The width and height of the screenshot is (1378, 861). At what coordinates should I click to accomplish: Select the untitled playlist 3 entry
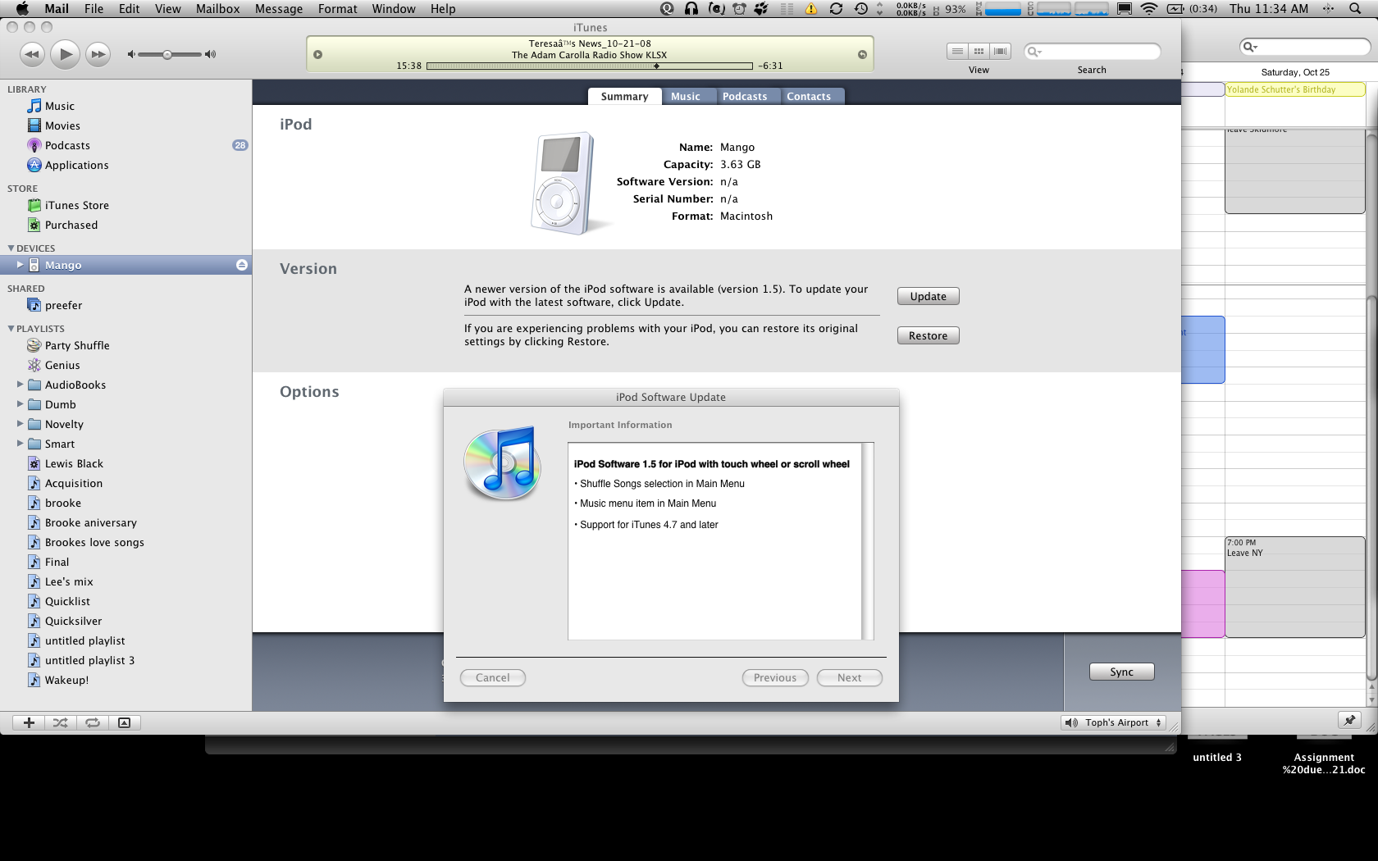(x=125, y=660)
